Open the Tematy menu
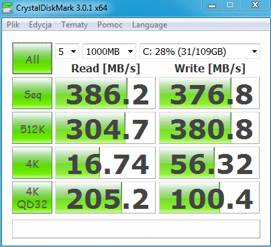The width and height of the screenshot is (271, 247). tap(74, 25)
